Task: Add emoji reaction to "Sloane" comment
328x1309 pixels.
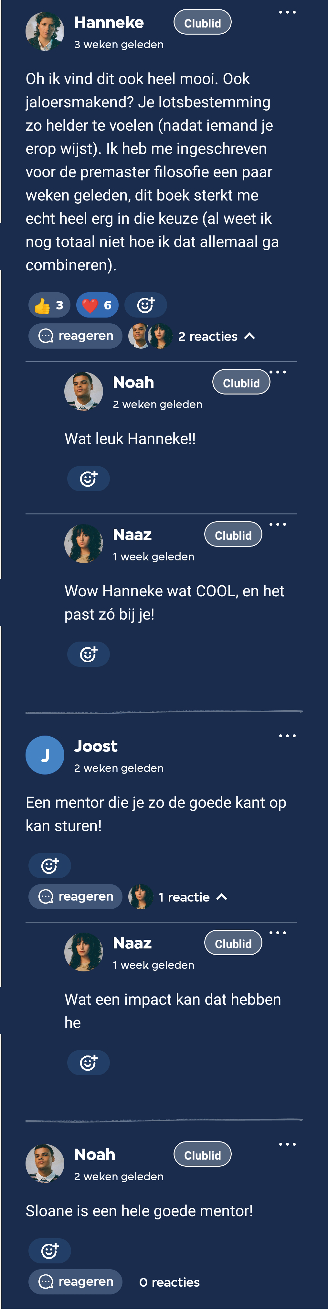Action: pos(50,1250)
